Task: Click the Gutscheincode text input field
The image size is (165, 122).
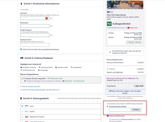Action: pyautogui.click(x=120, y=110)
